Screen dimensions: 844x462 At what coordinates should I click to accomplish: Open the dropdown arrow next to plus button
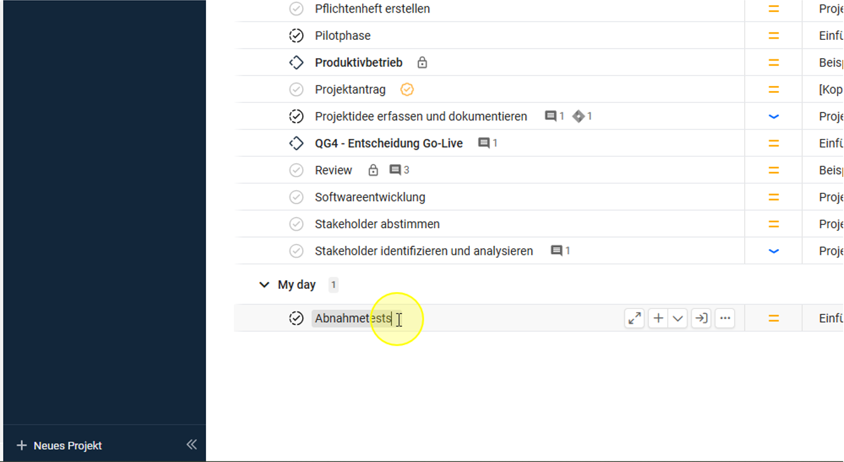point(678,319)
